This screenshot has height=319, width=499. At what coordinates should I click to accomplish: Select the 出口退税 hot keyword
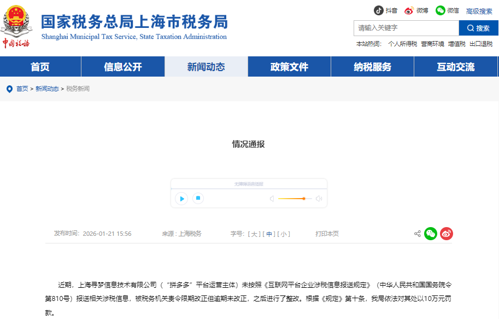click(481, 44)
